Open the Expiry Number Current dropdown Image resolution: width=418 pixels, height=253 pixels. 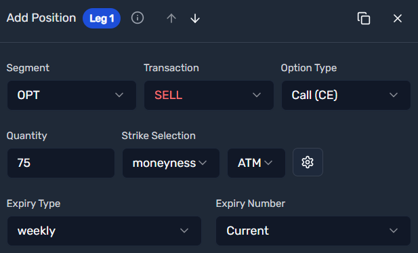[313, 231]
